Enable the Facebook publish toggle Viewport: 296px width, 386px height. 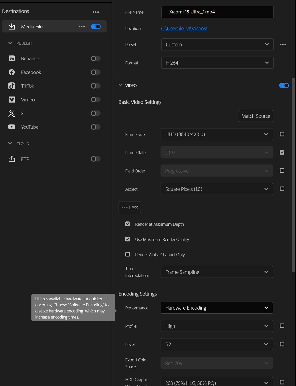[95, 72]
